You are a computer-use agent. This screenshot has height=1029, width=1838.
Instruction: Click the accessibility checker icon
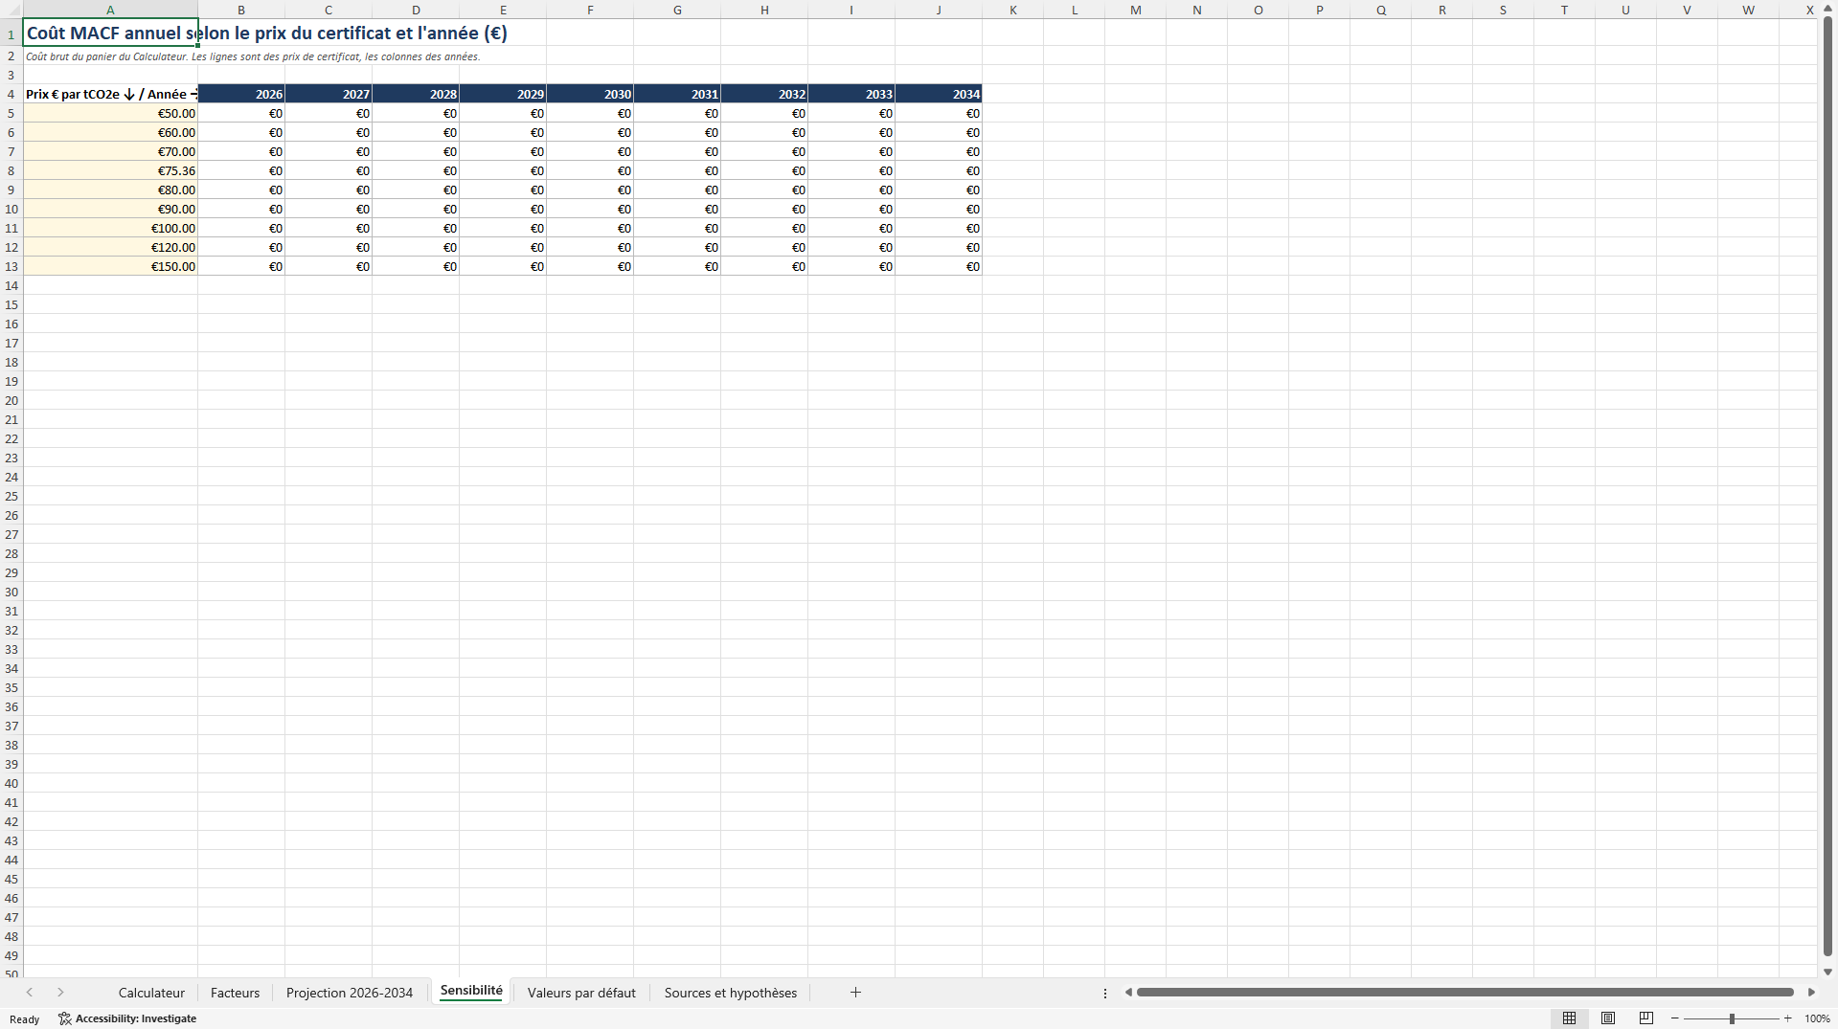[65, 1018]
